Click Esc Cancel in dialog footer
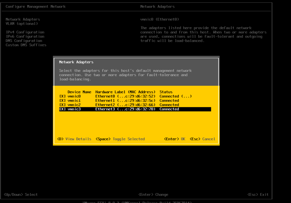The image size is (291, 203). pyautogui.click(x=202, y=139)
